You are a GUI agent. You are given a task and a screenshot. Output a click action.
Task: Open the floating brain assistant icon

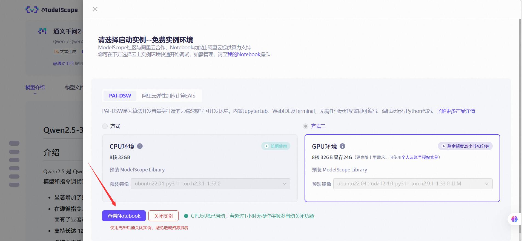[x=514, y=219]
